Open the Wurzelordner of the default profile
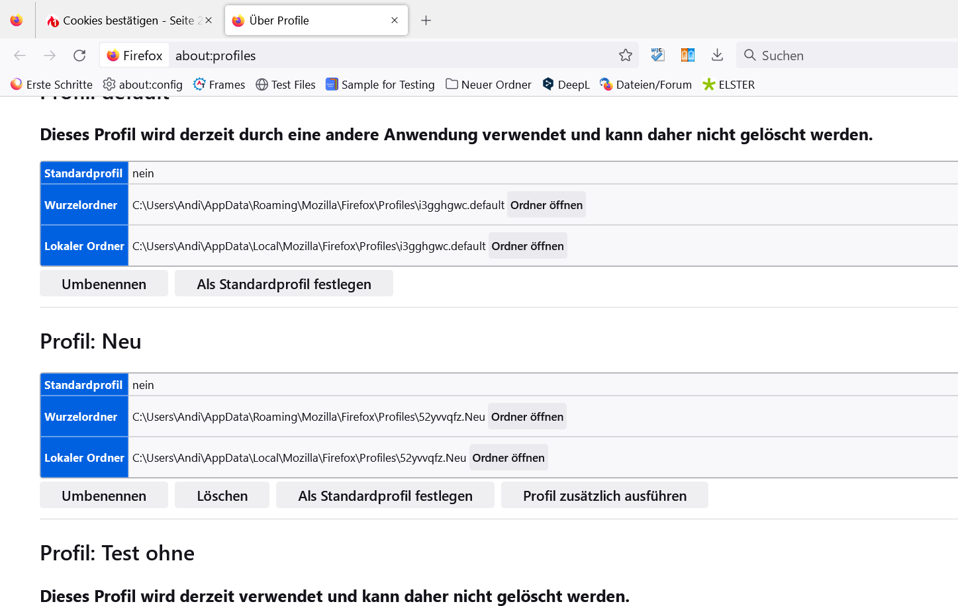Screen dimensions: 958x606 click(546, 205)
